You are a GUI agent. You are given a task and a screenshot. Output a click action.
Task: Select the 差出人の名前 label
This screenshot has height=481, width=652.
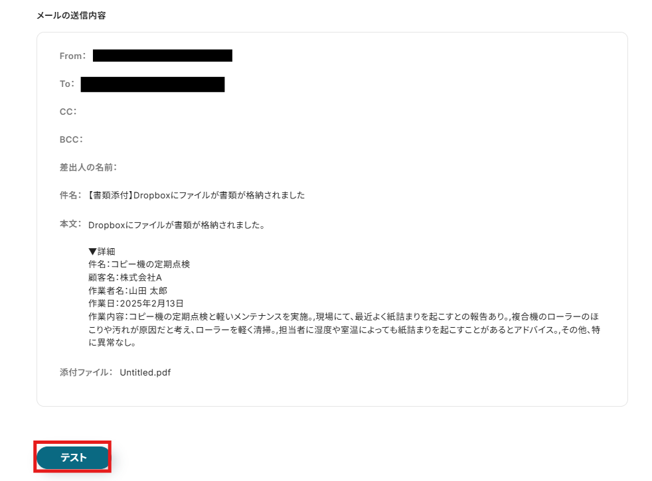88,167
